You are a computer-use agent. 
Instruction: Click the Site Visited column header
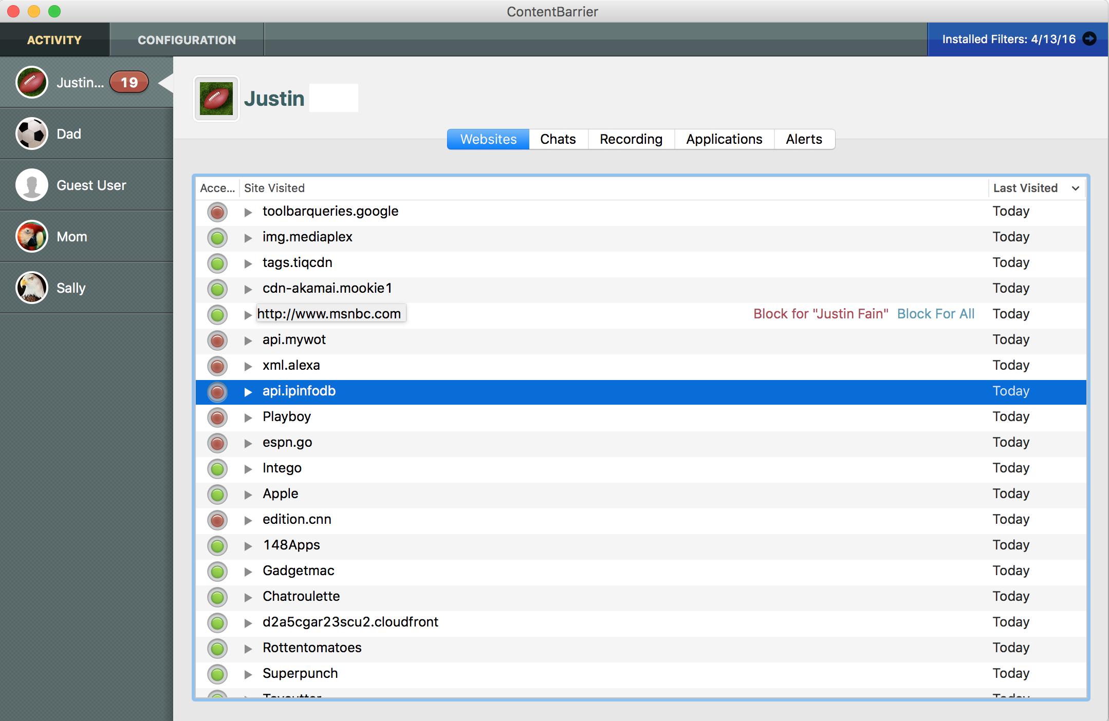coord(614,188)
